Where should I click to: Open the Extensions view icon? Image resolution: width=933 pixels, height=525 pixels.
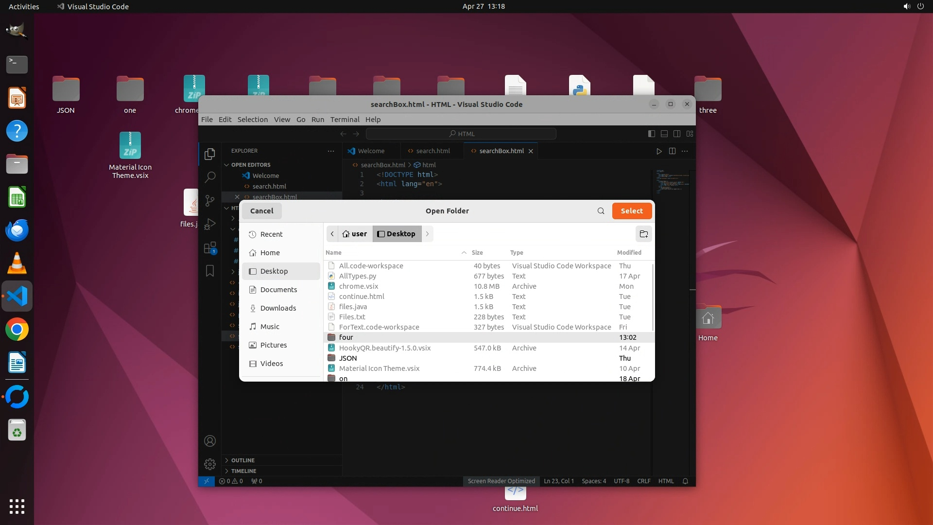pos(210,248)
